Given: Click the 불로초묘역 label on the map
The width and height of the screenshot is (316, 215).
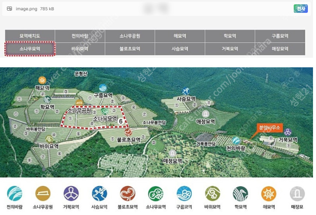Looking at the screenshot, I should tap(129, 139).
